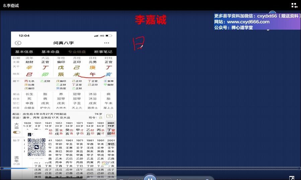Toggle the 大运 switch

[16, 132]
